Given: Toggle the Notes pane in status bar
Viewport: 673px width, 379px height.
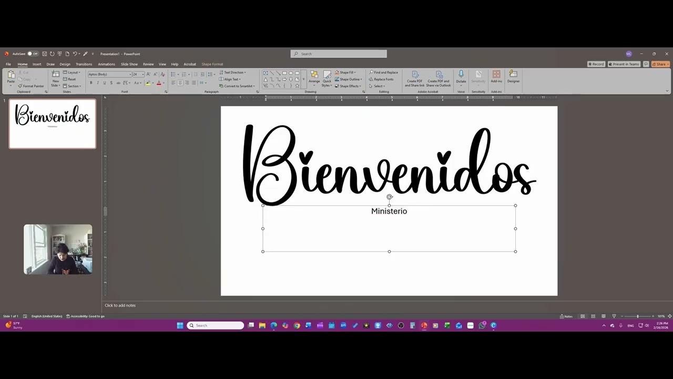Looking at the screenshot, I should click(566, 316).
